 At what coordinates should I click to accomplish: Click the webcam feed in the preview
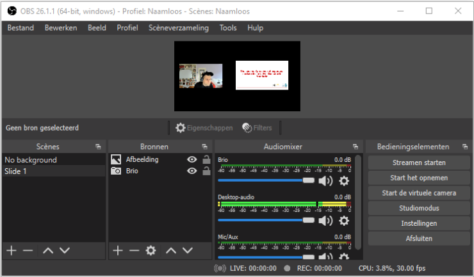pyautogui.click(x=200, y=76)
